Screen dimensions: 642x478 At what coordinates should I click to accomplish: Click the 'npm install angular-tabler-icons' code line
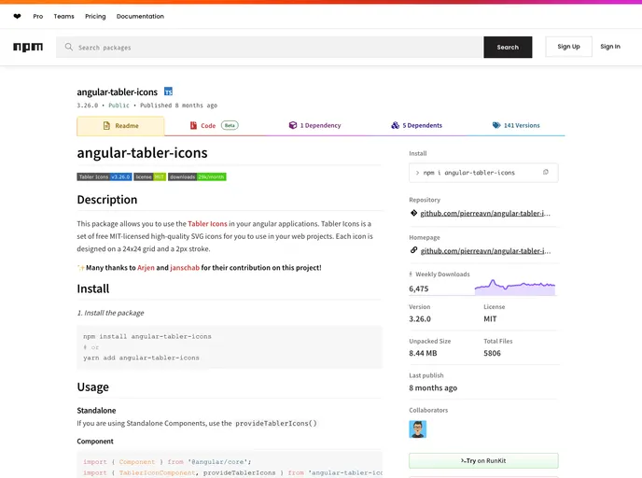[147, 336]
